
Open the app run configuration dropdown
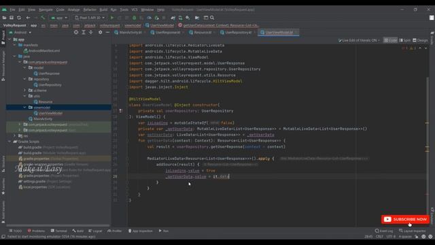click(x=59, y=18)
